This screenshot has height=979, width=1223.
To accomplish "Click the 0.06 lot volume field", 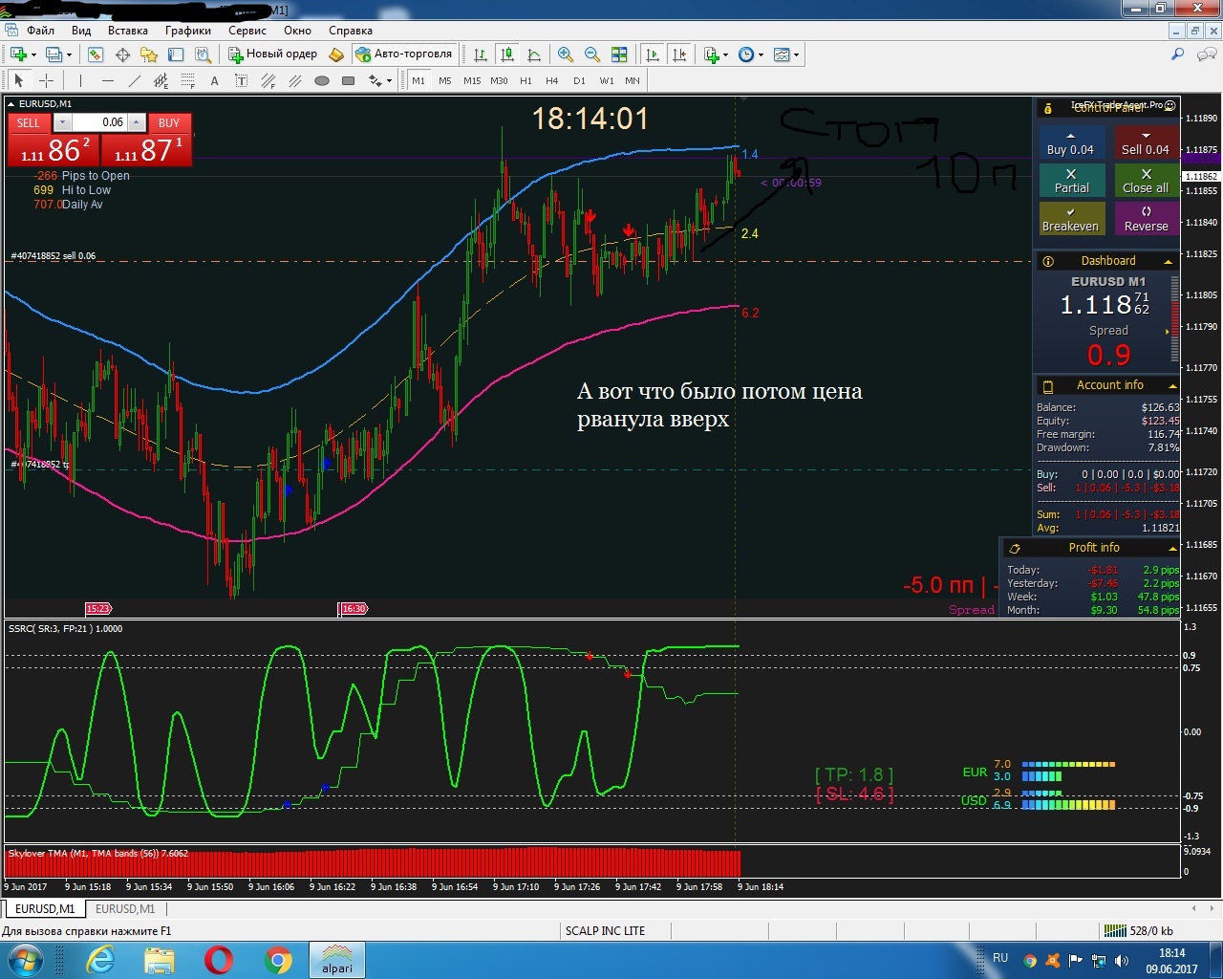I will [99, 122].
